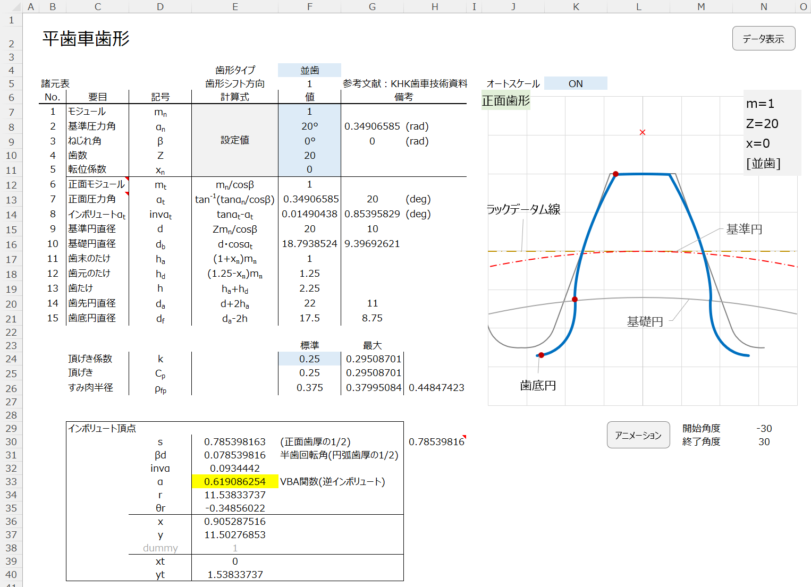Toggle the オートスケール ON cell
Viewport: 811px width, 587px height.
coord(576,83)
